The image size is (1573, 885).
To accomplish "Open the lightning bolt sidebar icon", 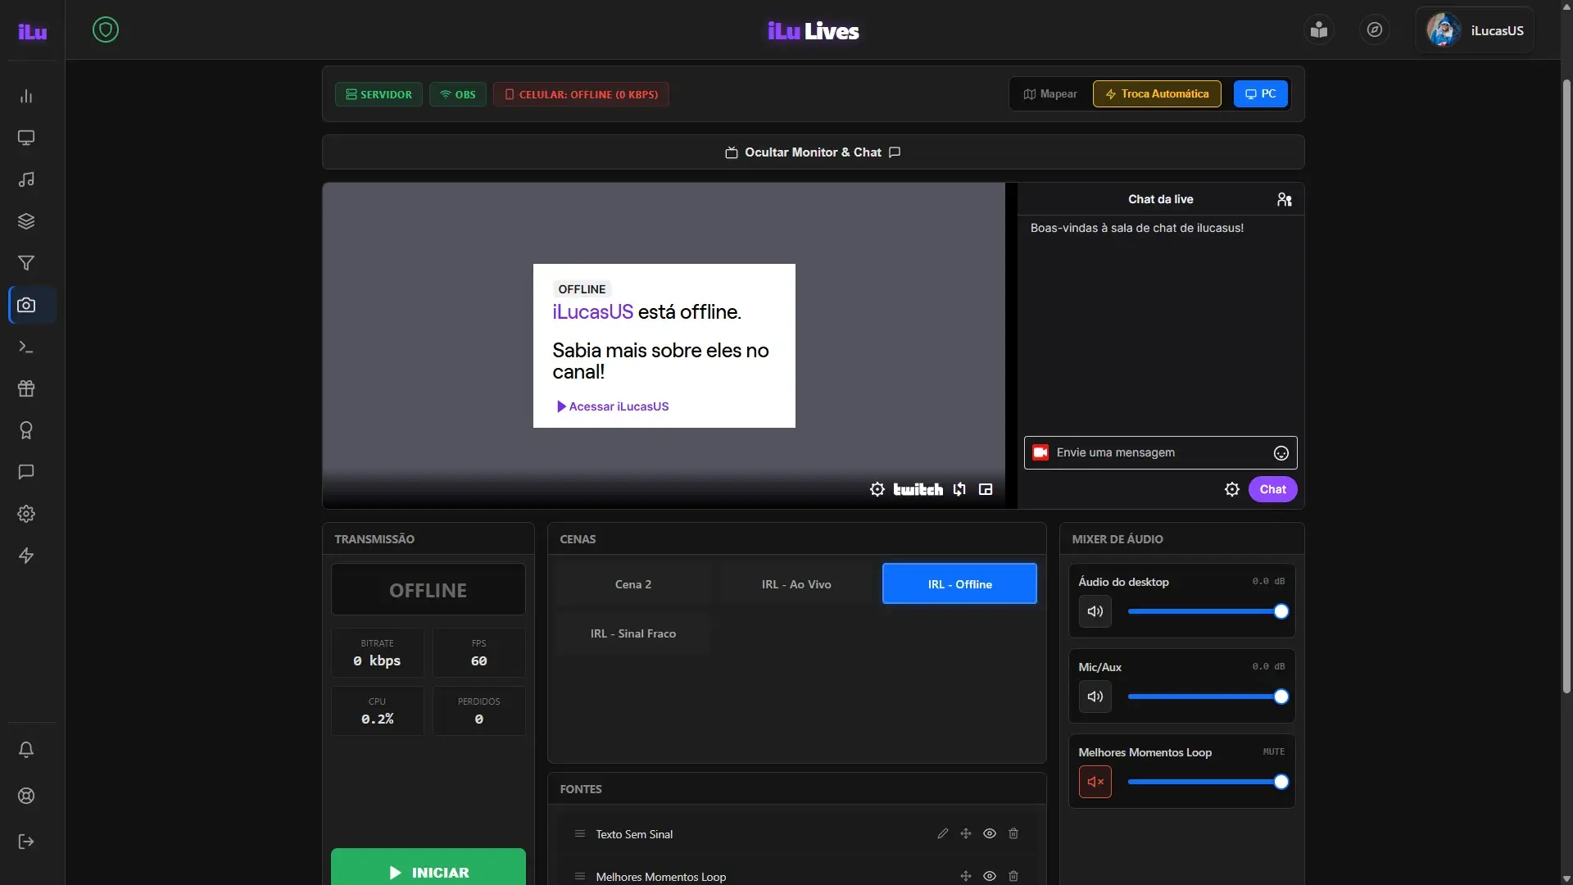I will tap(26, 556).
